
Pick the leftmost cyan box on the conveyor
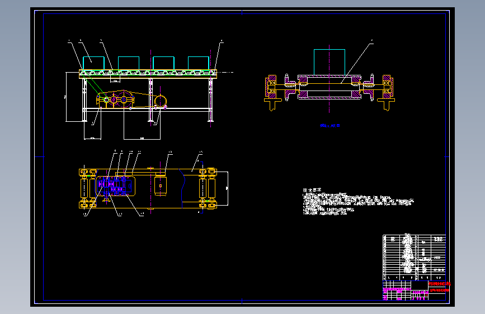click(x=94, y=63)
